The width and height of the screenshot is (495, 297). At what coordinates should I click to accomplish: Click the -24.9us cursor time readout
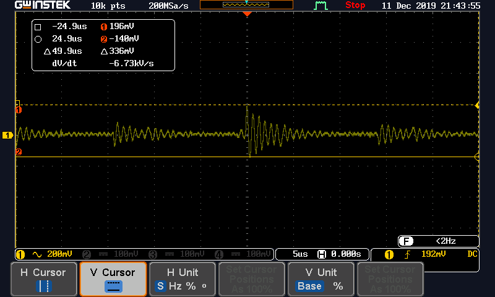[x=69, y=26]
